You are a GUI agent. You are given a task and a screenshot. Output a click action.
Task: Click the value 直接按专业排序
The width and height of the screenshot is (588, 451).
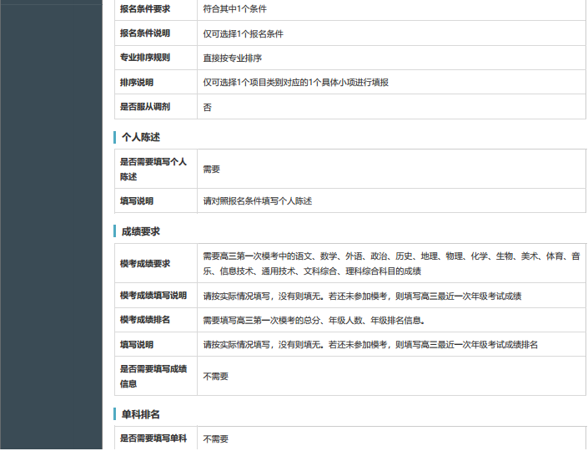(x=233, y=58)
